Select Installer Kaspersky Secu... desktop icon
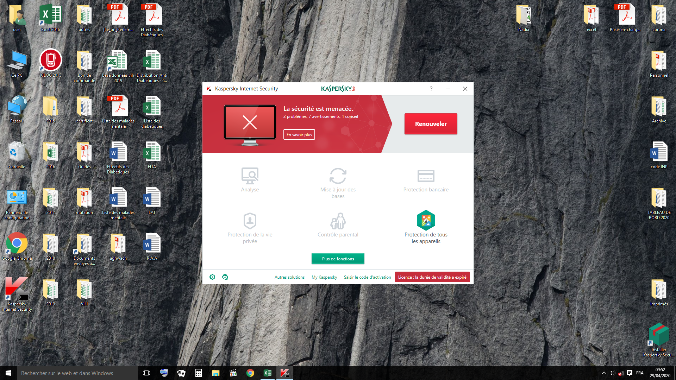 point(659,340)
